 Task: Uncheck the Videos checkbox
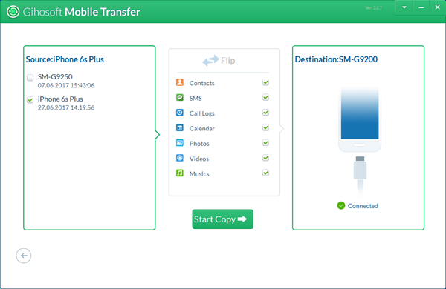pyautogui.click(x=265, y=158)
